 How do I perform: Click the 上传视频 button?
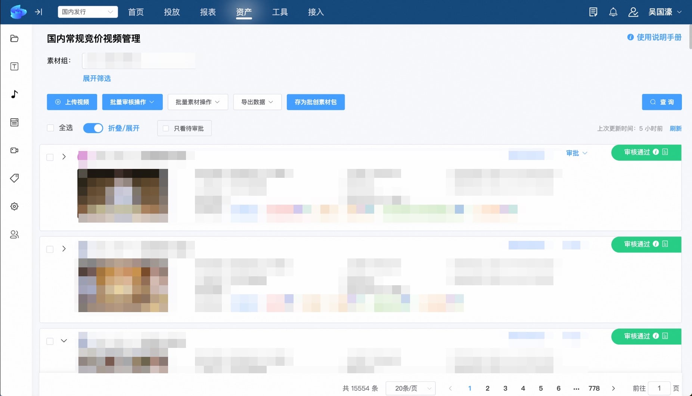tap(72, 102)
